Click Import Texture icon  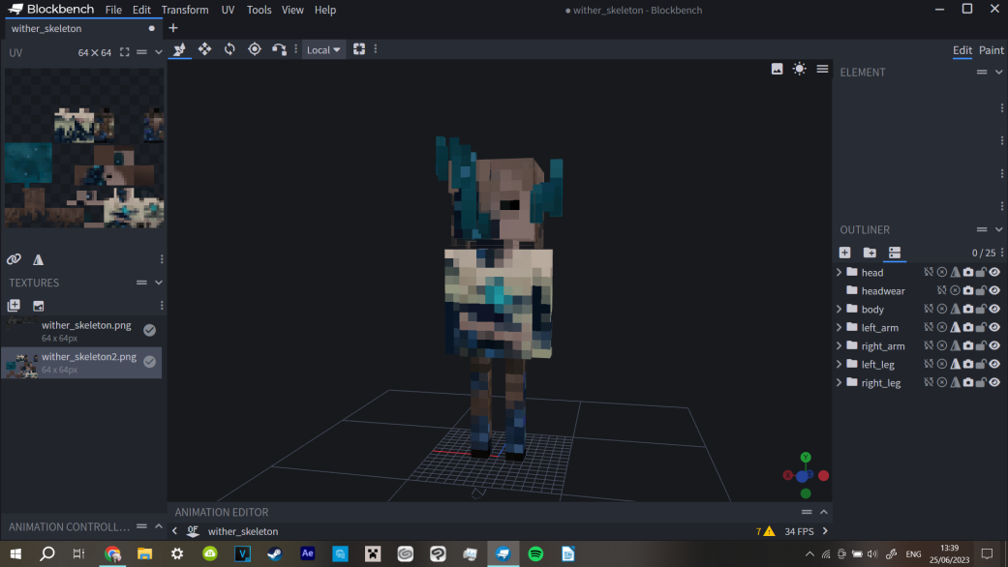pyautogui.click(x=14, y=306)
